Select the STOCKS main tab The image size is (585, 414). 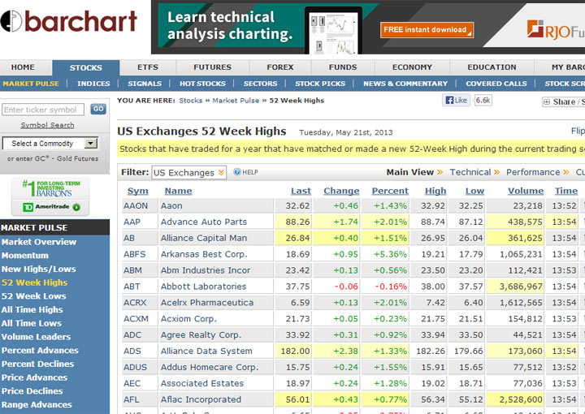point(86,68)
